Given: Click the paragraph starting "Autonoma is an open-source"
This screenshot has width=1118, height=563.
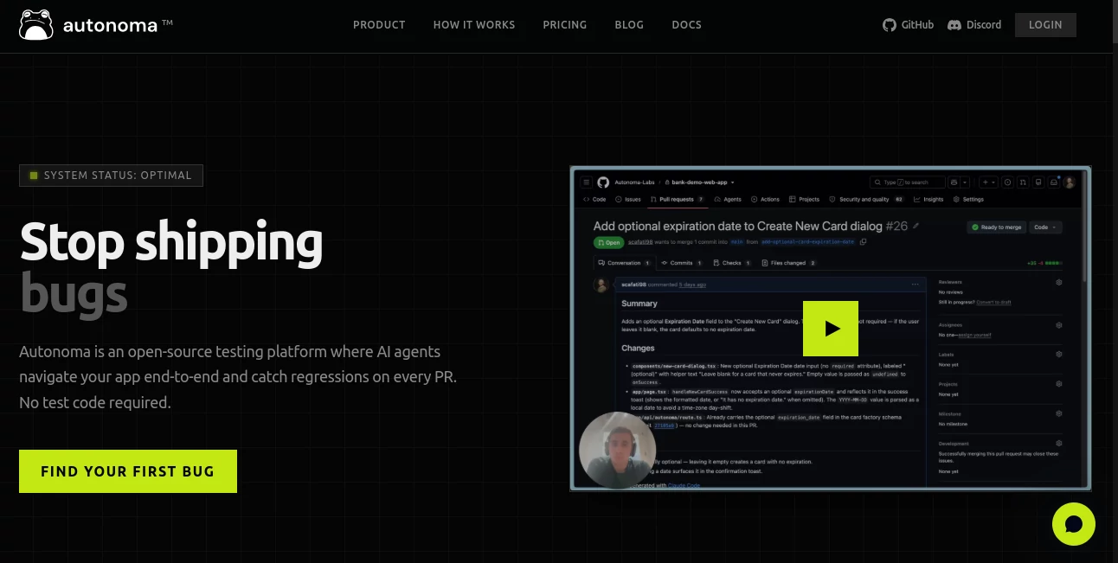Looking at the screenshot, I should click(238, 377).
